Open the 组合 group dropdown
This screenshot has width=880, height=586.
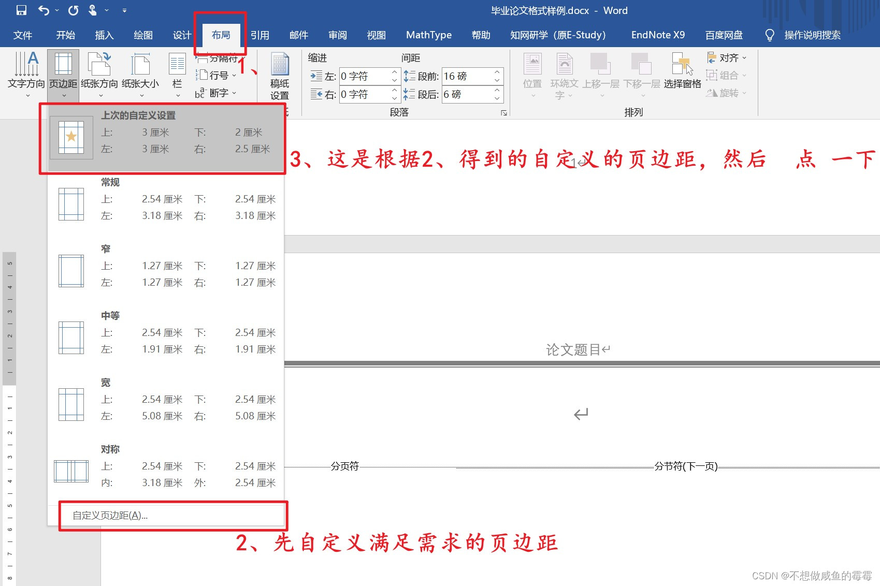727,76
